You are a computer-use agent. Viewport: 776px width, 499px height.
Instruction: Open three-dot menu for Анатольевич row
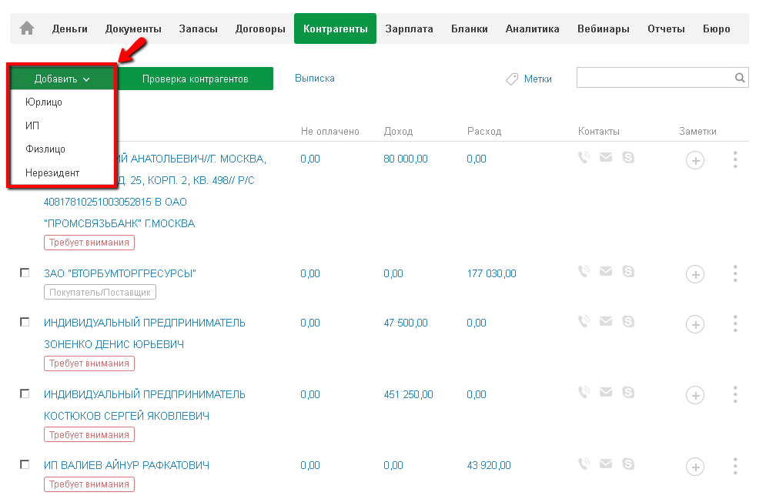click(735, 159)
